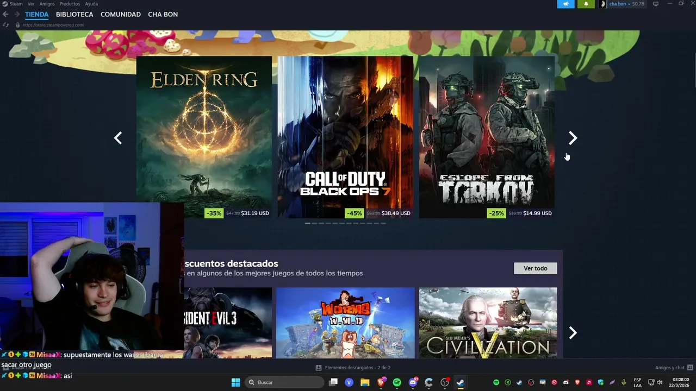Open the Ver menu

click(x=31, y=4)
